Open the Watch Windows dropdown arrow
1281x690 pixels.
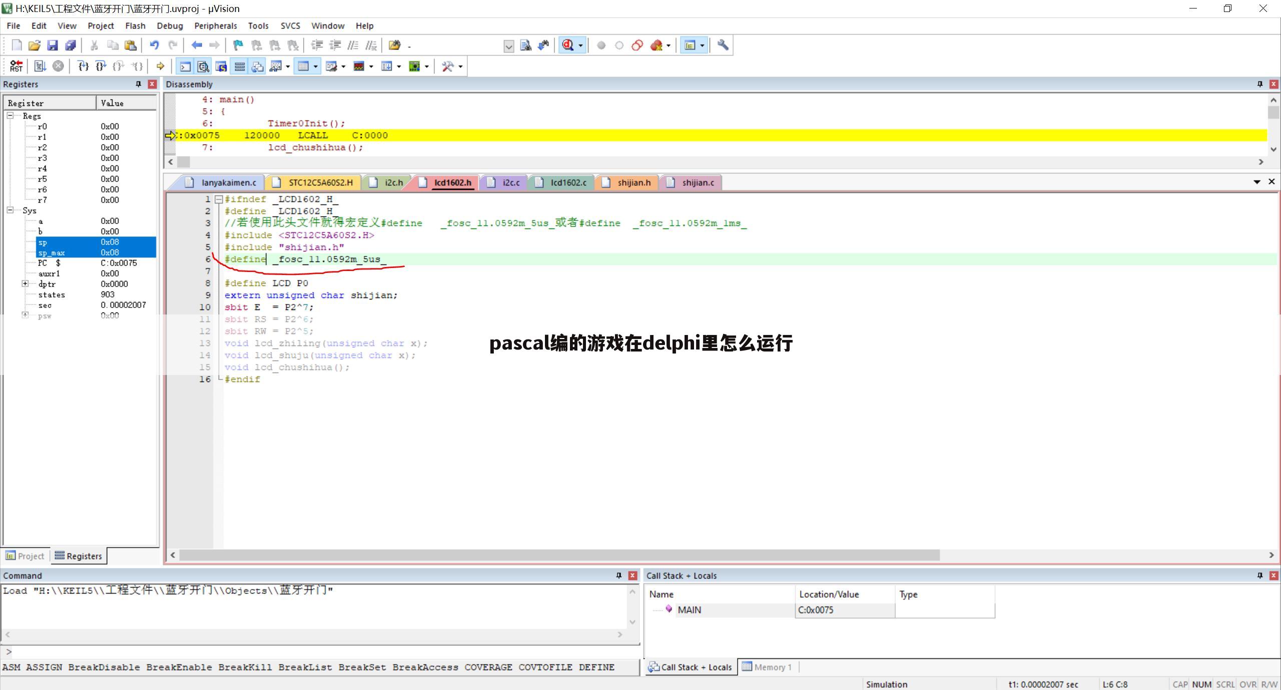[x=288, y=66]
